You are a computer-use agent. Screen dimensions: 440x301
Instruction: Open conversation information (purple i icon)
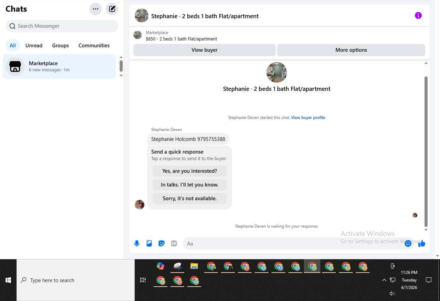(x=418, y=15)
